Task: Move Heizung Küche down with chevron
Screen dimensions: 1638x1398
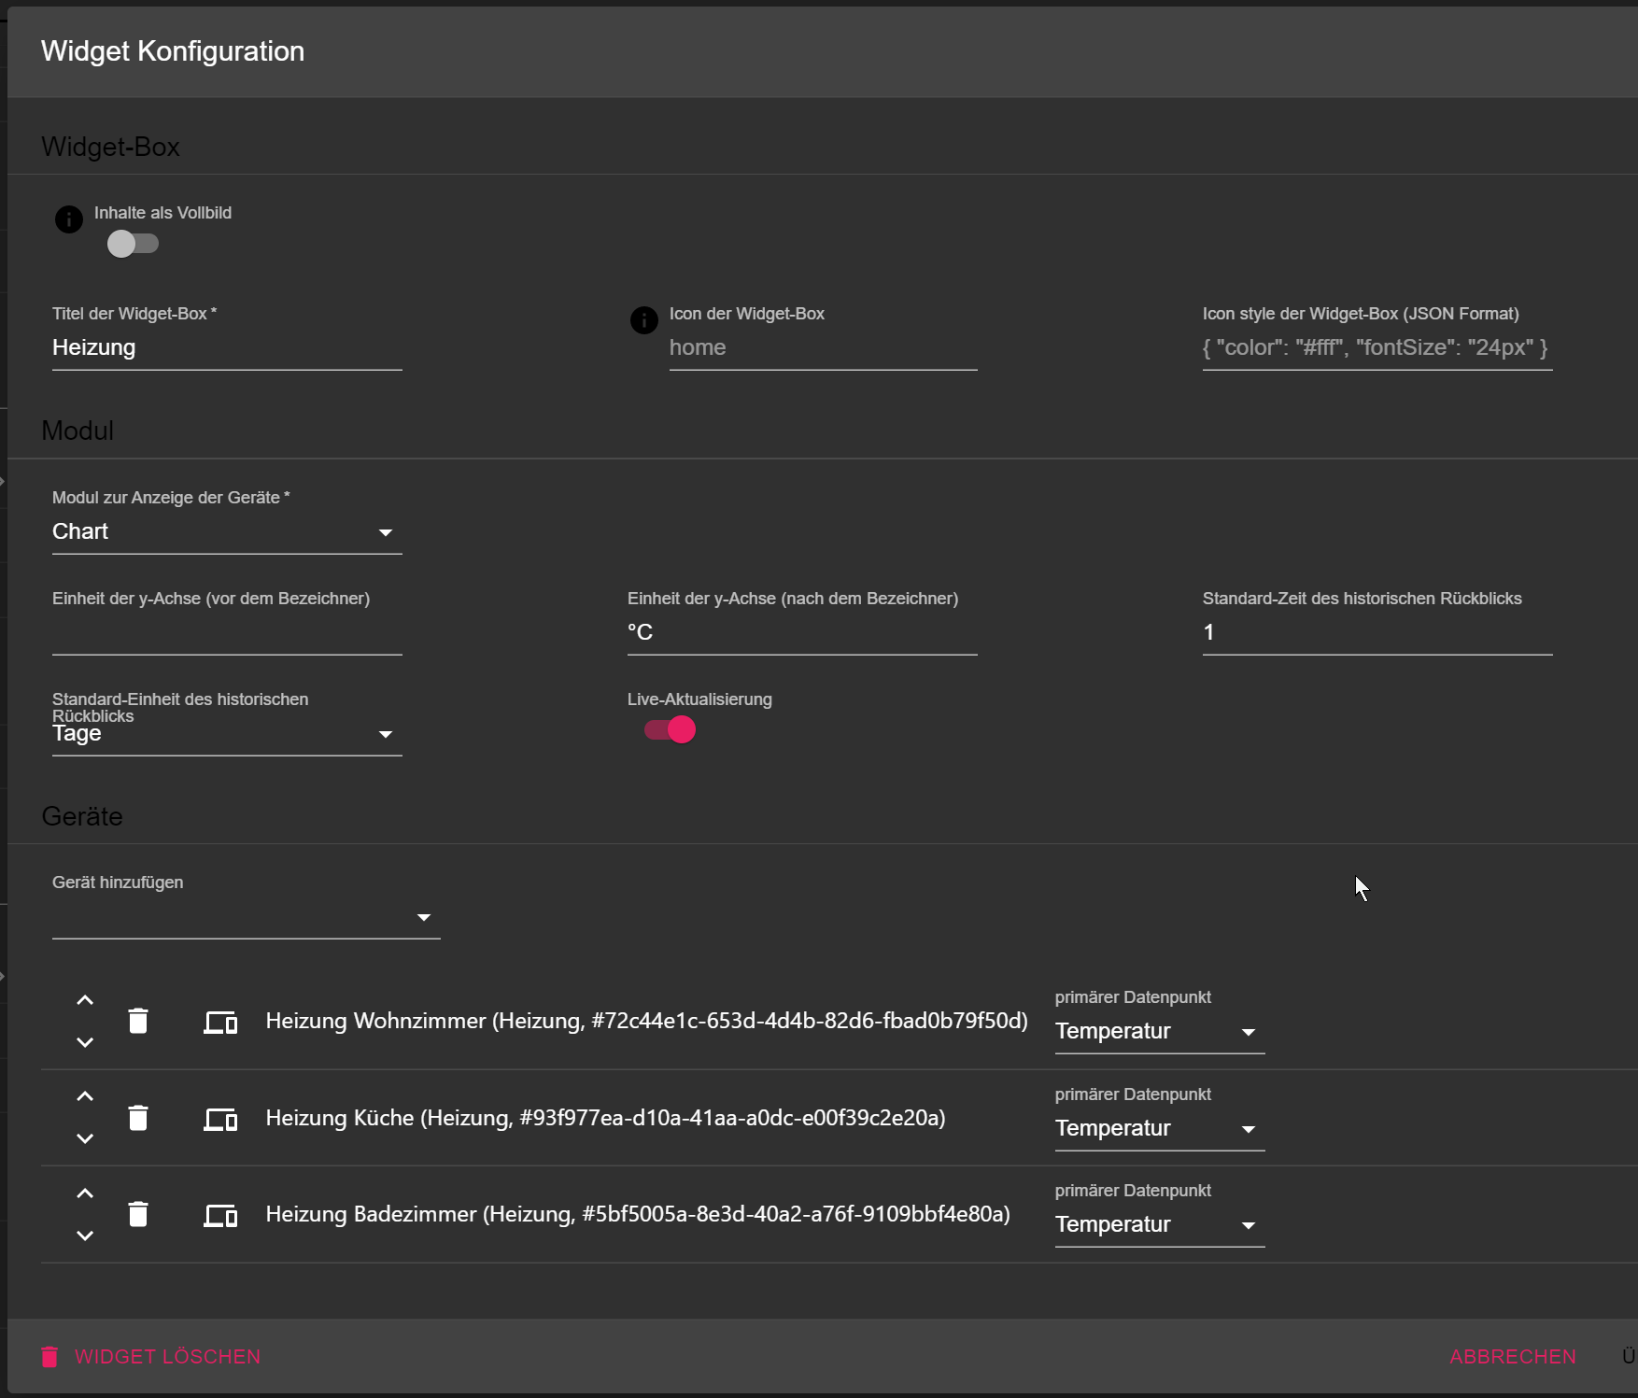Action: (x=85, y=1138)
